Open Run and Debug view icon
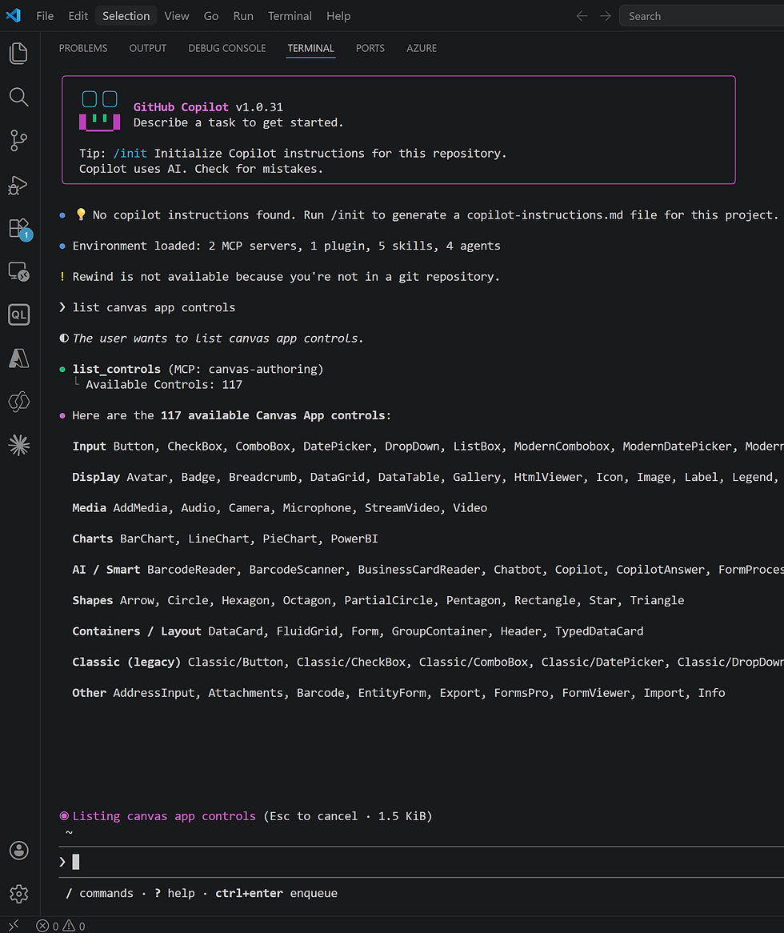This screenshot has height=933, width=784. (19, 185)
